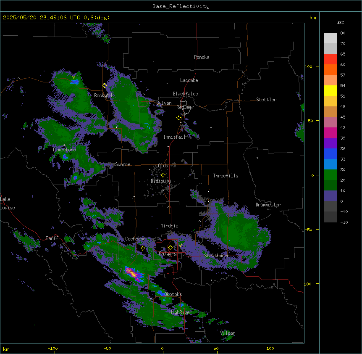Click the Base_Reflectivity title

point(181,6)
